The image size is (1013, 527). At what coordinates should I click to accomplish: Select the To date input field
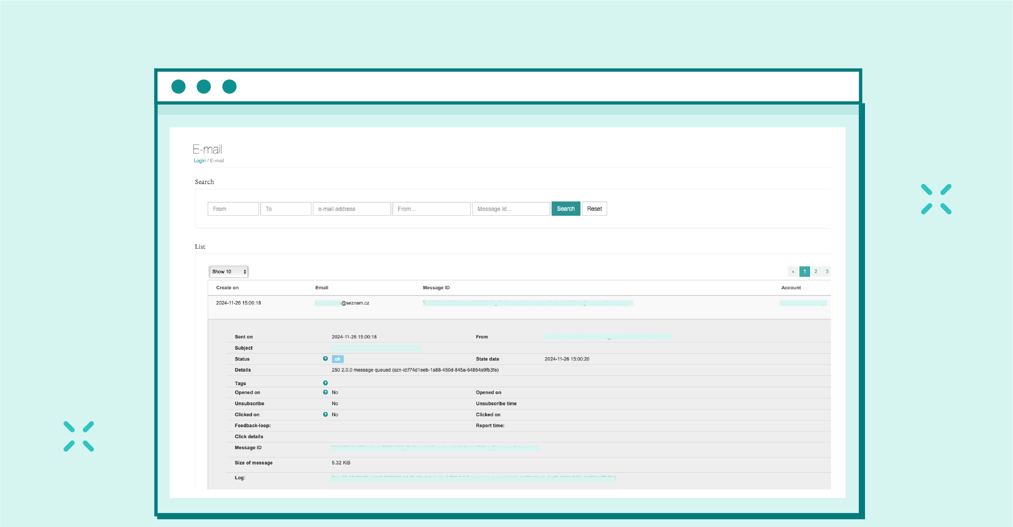(285, 208)
